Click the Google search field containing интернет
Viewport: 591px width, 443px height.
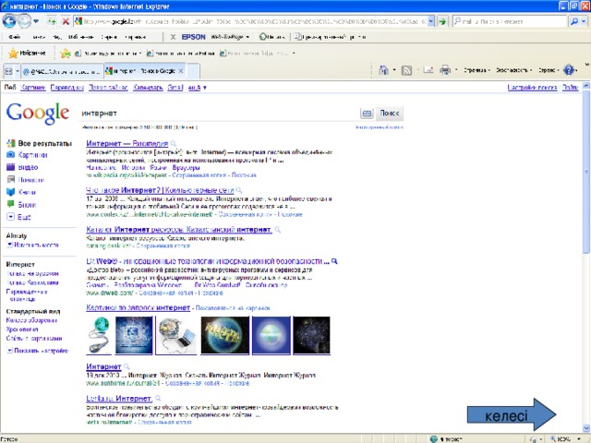(x=219, y=114)
